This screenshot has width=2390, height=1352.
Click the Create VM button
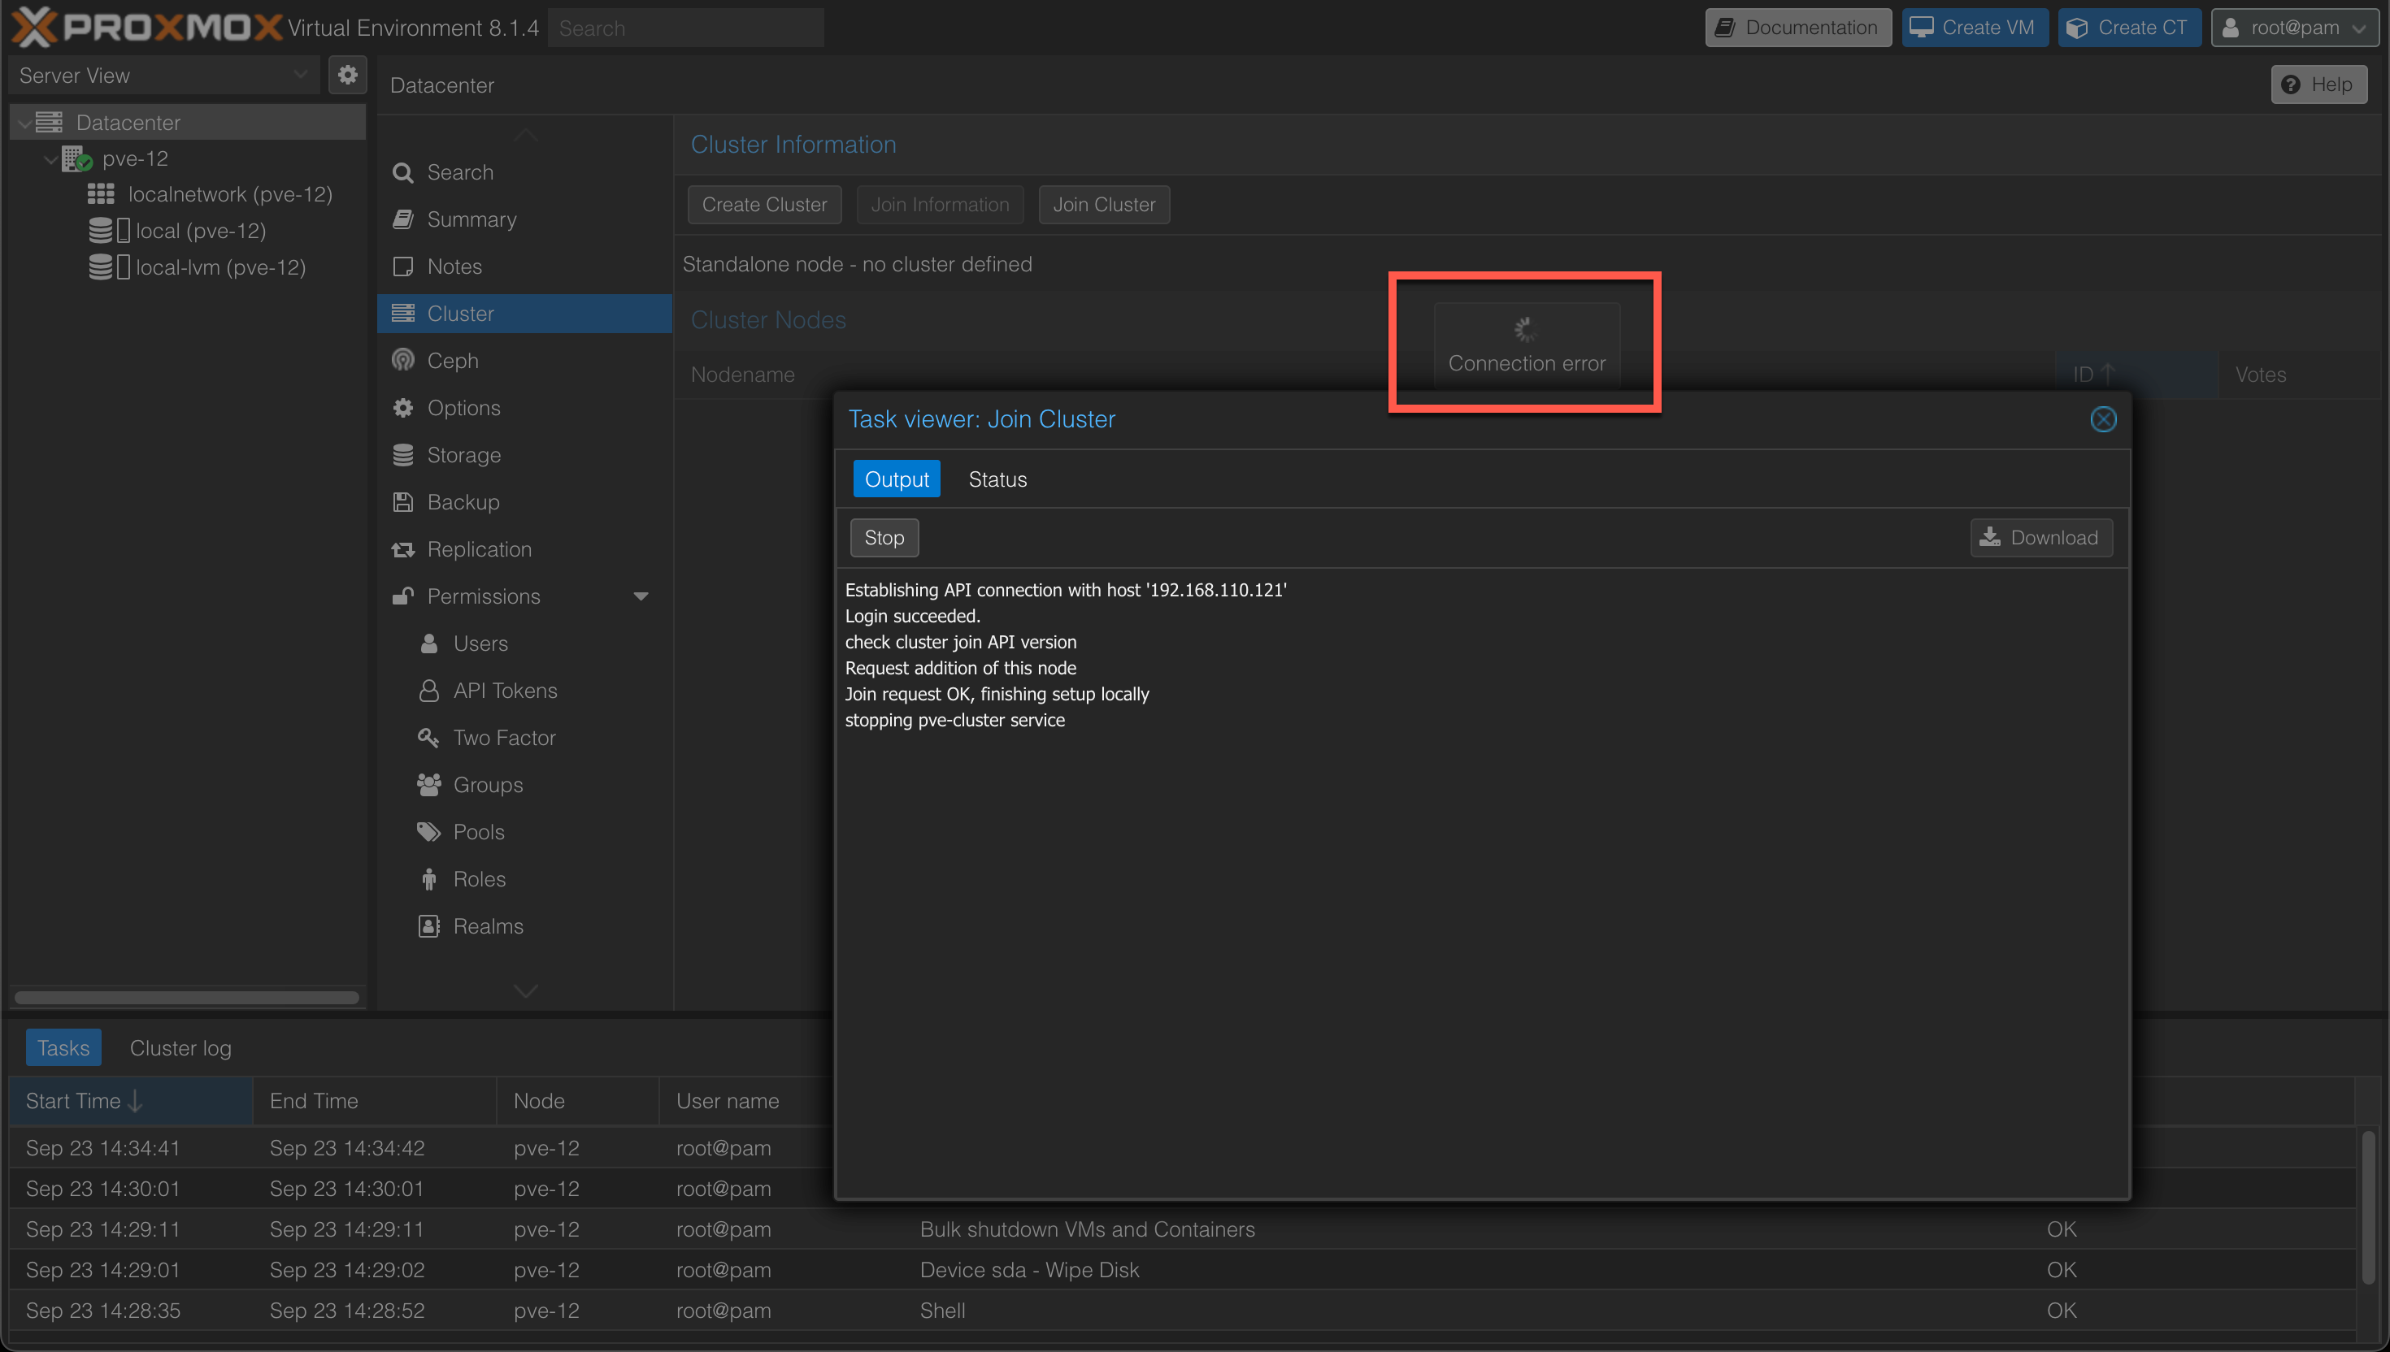[x=1975, y=28]
